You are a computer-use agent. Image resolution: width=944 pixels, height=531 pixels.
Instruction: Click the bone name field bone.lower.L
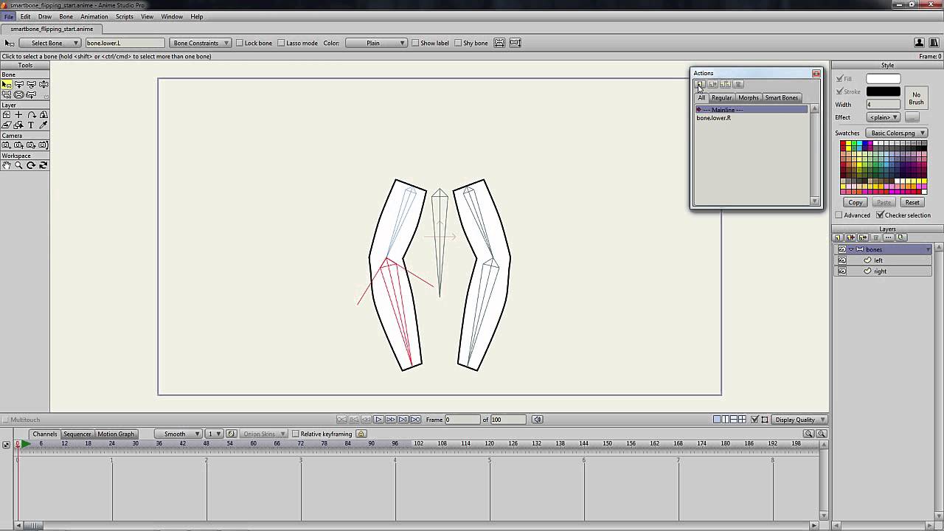(125, 43)
